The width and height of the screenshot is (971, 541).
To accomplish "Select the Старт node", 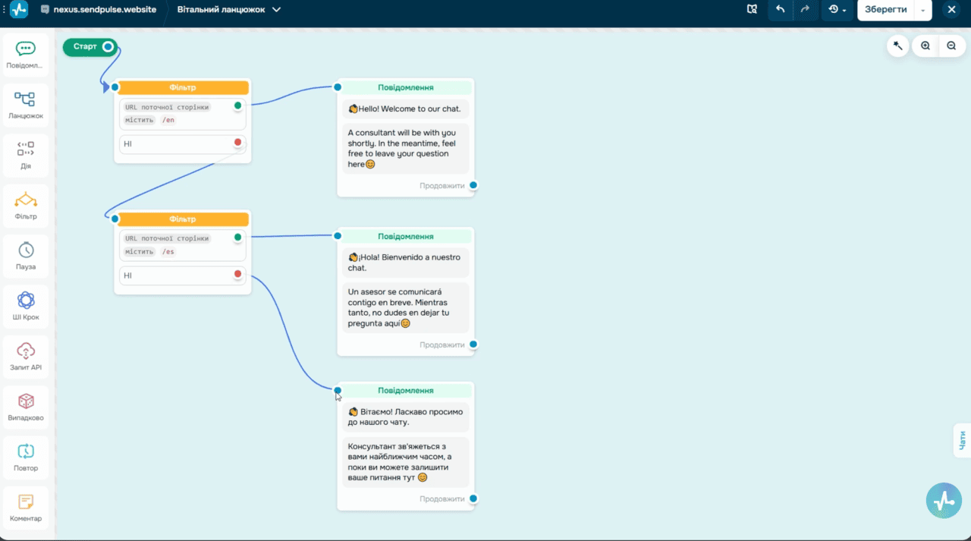I will 85,47.
